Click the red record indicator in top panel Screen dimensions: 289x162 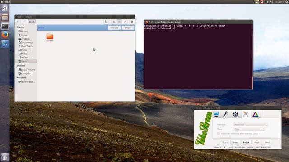(262, 2)
